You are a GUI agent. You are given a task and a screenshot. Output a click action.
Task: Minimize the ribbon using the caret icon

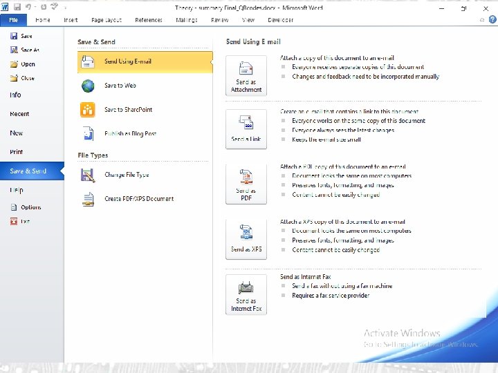(x=482, y=20)
